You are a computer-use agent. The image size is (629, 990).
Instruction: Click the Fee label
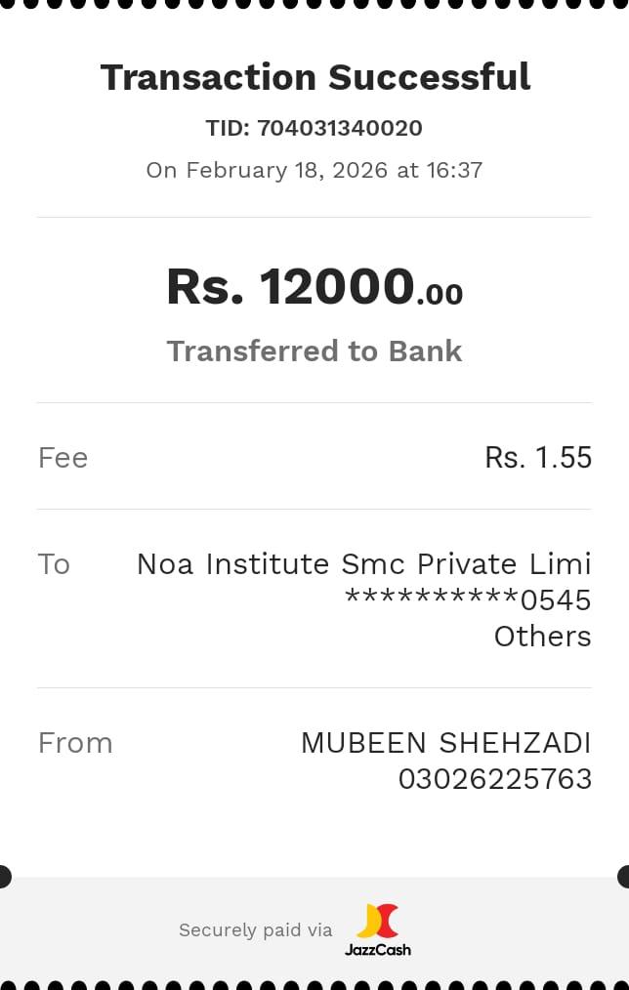[x=63, y=458]
